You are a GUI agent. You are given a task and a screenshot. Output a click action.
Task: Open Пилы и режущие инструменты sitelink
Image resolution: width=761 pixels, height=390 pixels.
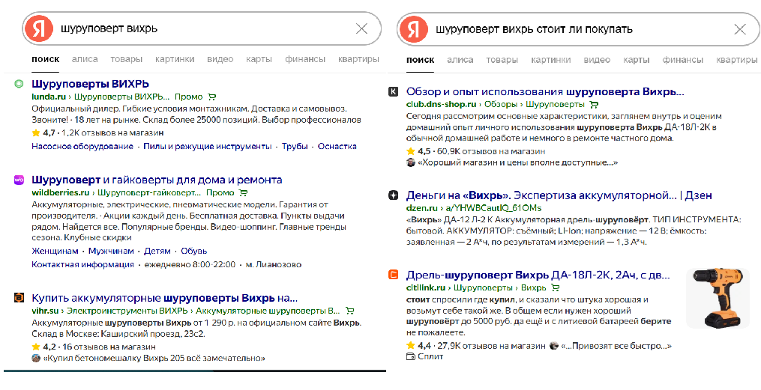[x=207, y=146]
